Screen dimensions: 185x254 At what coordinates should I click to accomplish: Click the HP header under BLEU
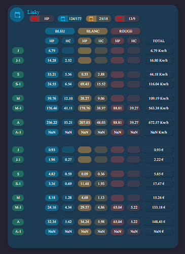tap(52, 41)
